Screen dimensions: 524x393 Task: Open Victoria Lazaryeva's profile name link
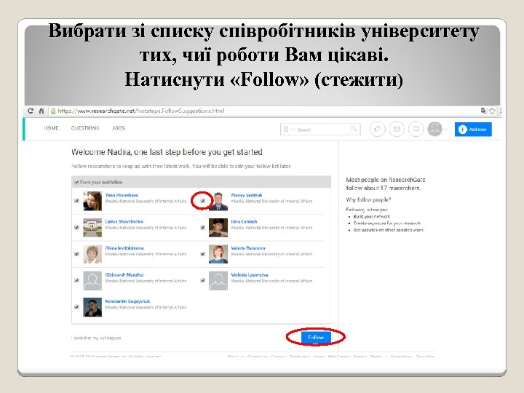pyautogui.click(x=250, y=274)
